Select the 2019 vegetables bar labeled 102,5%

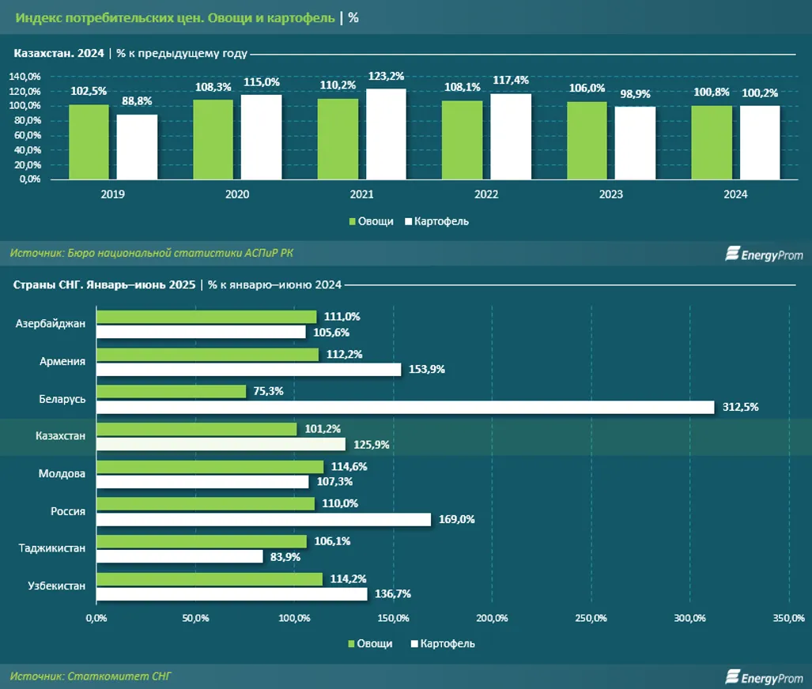click(89, 141)
